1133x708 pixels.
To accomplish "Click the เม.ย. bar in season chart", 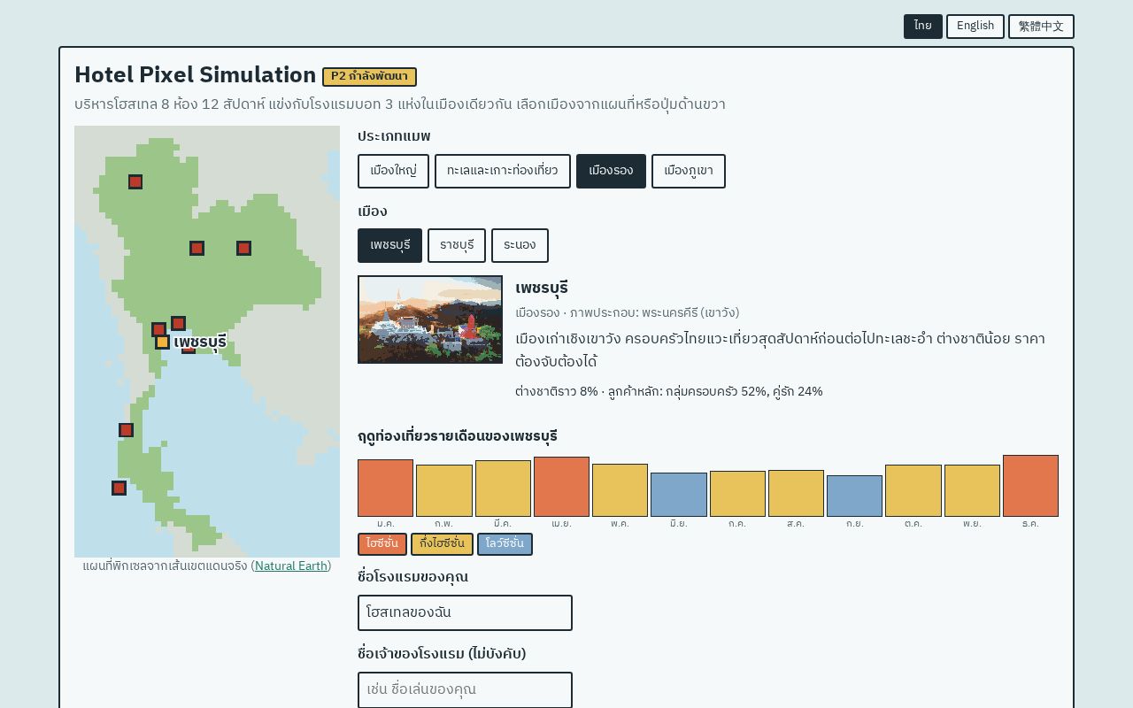I will (561, 487).
